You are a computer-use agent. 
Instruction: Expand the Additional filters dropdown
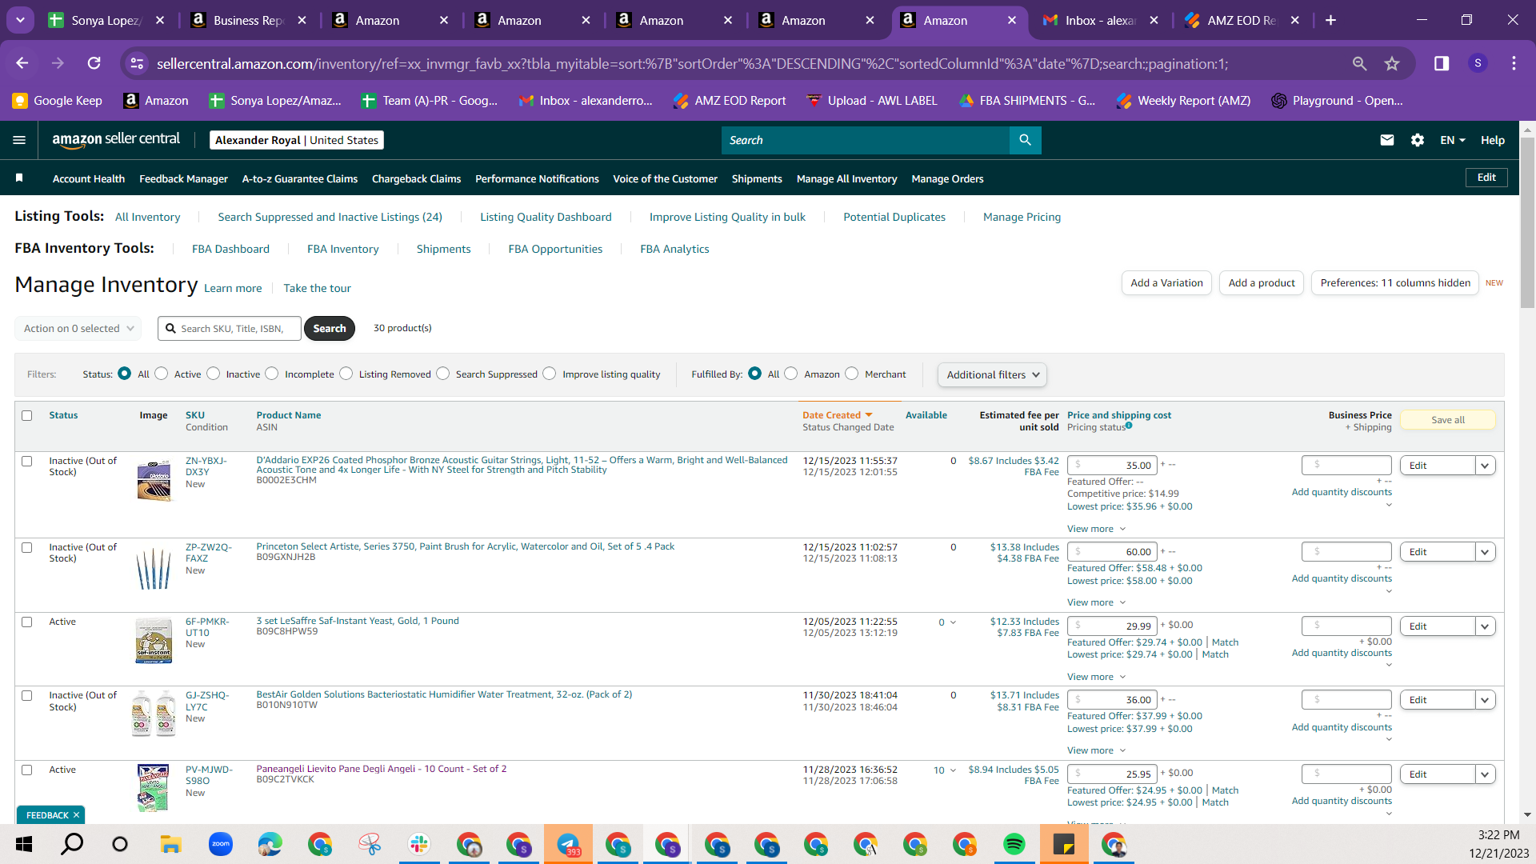click(992, 374)
